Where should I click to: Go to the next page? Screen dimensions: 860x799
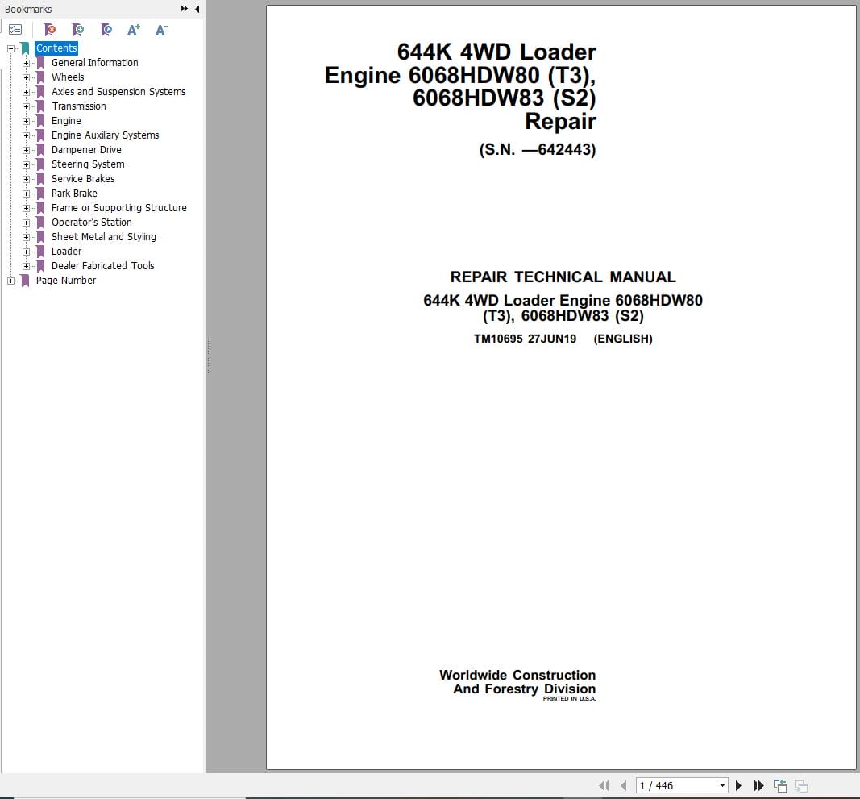tap(738, 785)
